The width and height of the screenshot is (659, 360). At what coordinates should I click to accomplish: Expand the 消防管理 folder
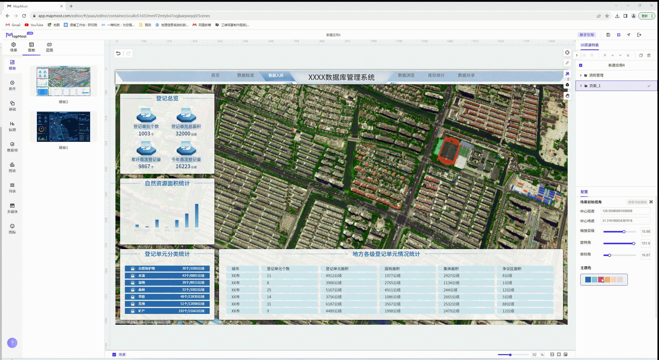click(581, 75)
